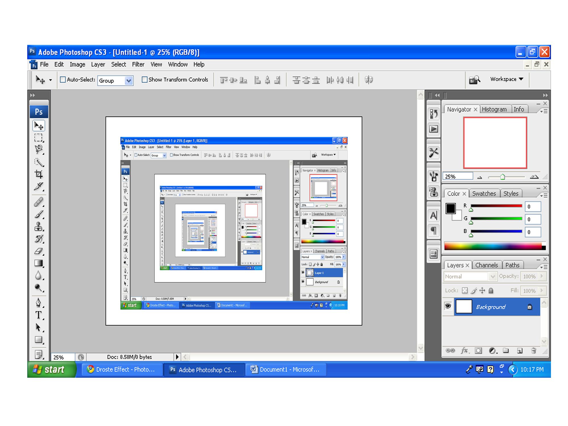Select the Notes tool
The height and width of the screenshot is (426, 568).
tap(39, 354)
